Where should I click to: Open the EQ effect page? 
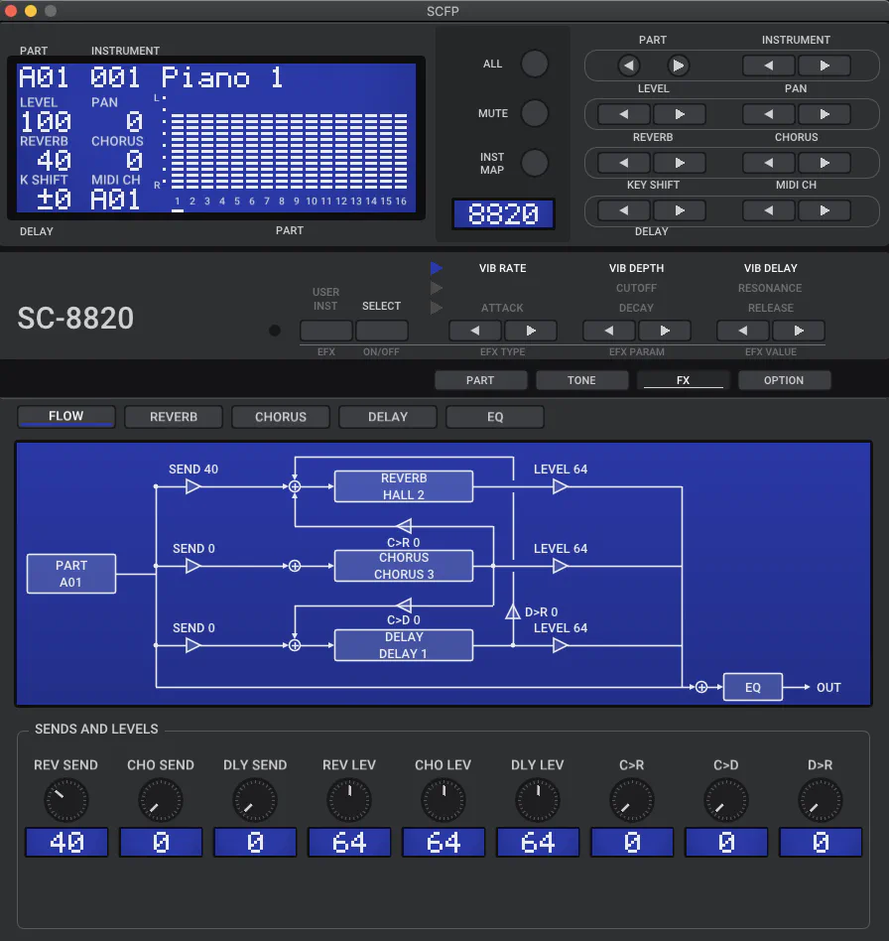(x=495, y=417)
